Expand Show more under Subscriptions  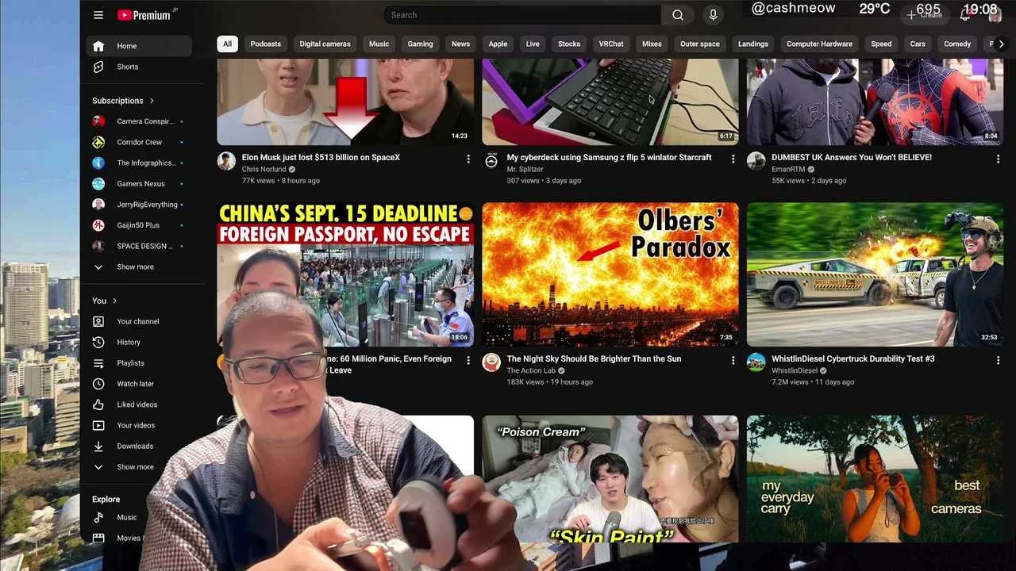click(x=139, y=266)
